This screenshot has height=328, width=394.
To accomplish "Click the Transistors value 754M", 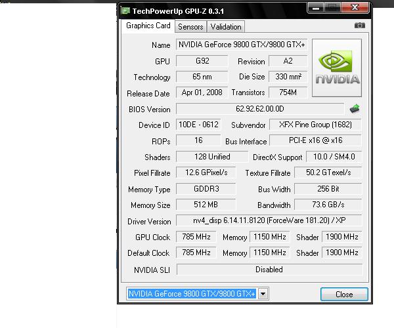I will pos(288,92).
